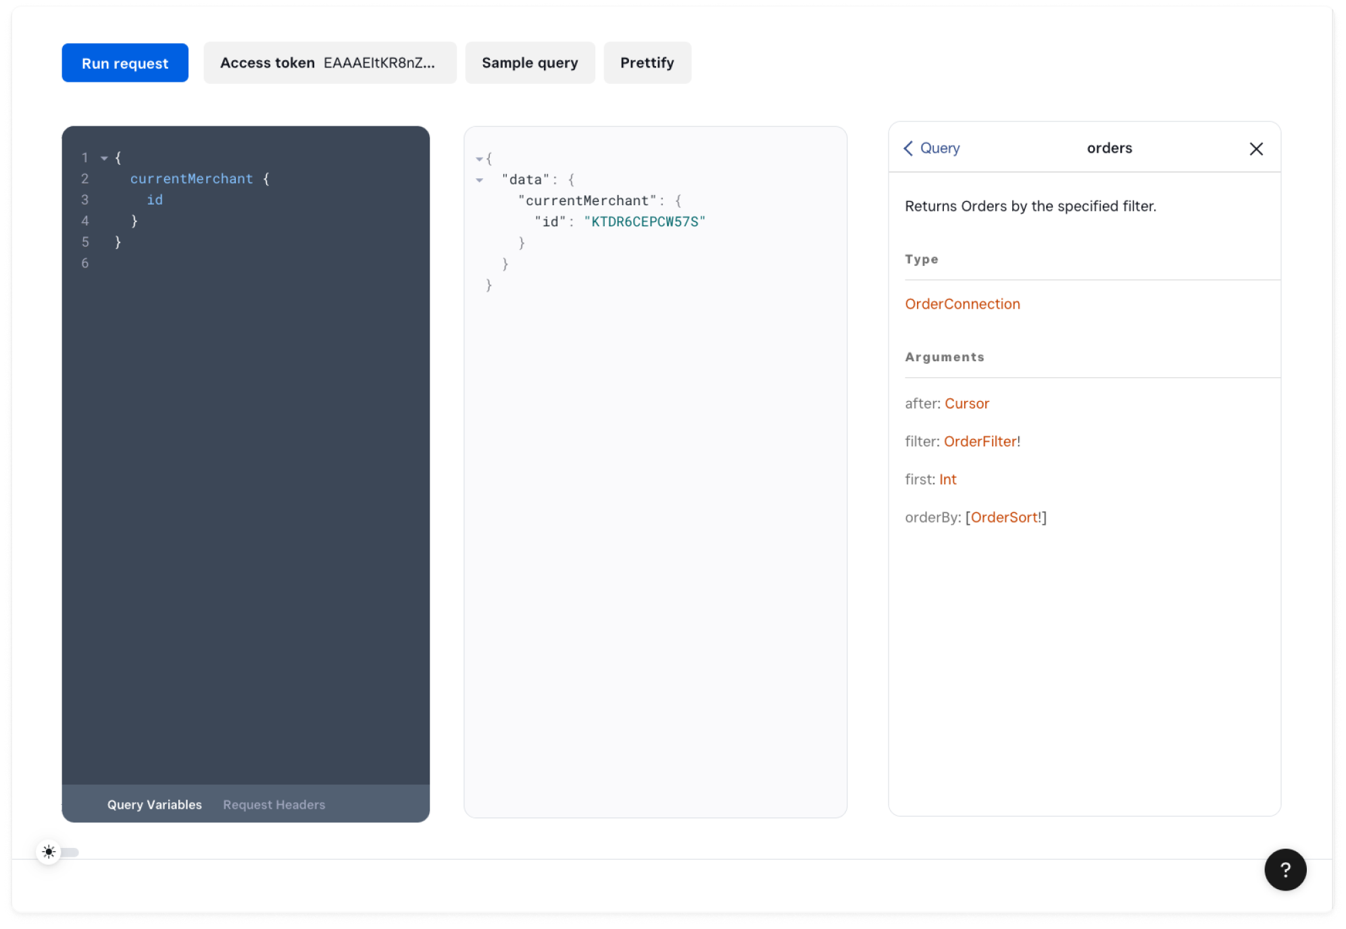This screenshot has width=1346, height=929.
Task: Prettify the query code
Action: coord(647,63)
